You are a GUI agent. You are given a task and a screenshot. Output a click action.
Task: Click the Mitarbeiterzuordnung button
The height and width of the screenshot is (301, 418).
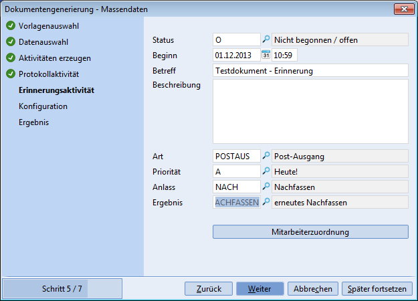tap(310, 232)
